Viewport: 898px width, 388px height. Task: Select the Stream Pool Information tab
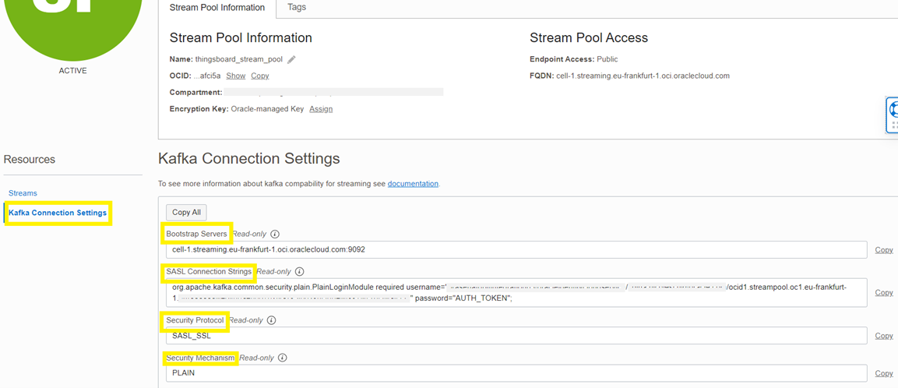click(x=217, y=8)
